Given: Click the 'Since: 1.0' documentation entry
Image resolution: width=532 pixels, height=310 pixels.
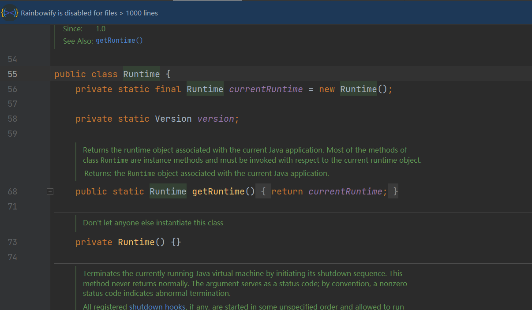Looking at the screenshot, I should click(84, 29).
